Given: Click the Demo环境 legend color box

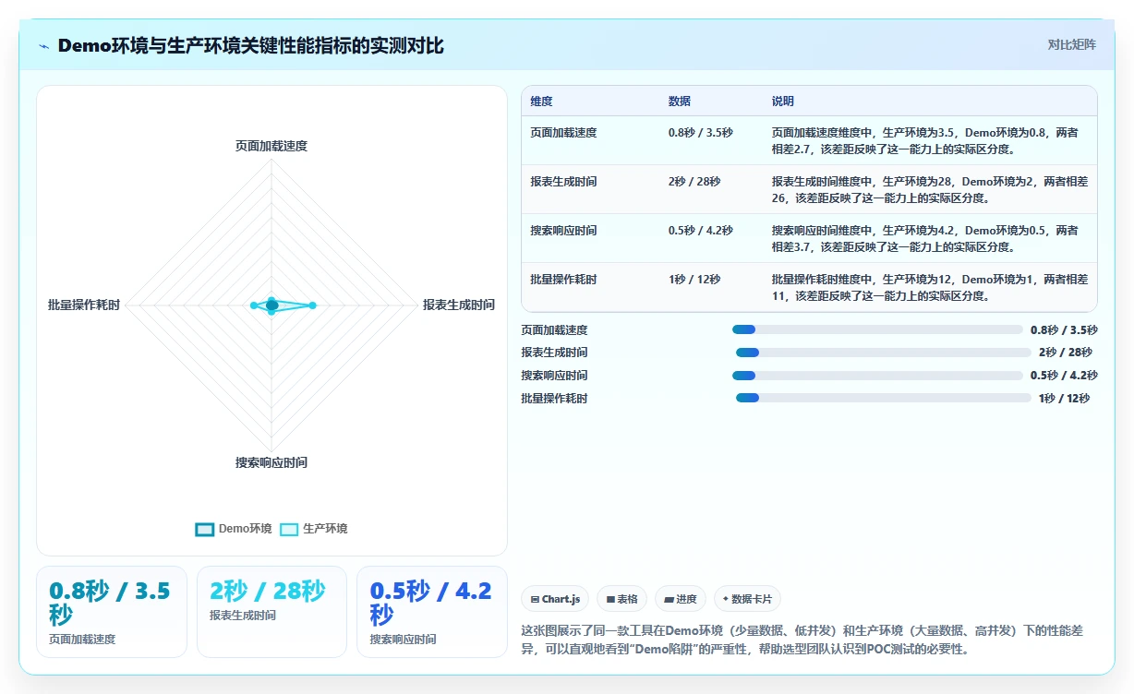Looking at the screenshot, I should (205, 529).
